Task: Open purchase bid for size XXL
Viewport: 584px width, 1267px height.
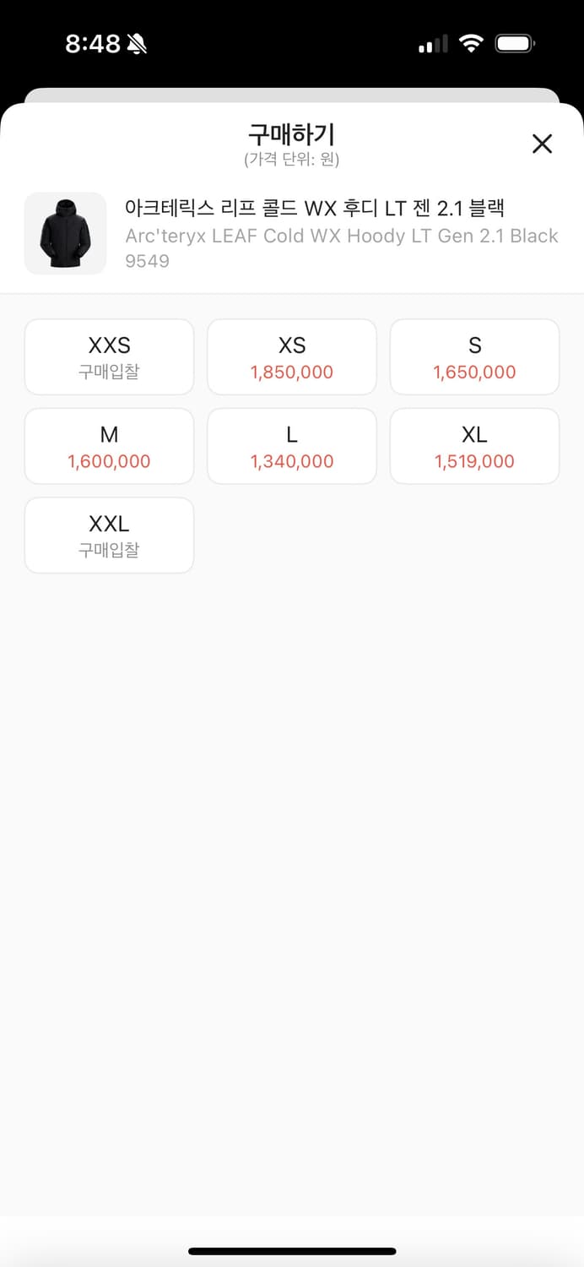Action: [109, 535]
